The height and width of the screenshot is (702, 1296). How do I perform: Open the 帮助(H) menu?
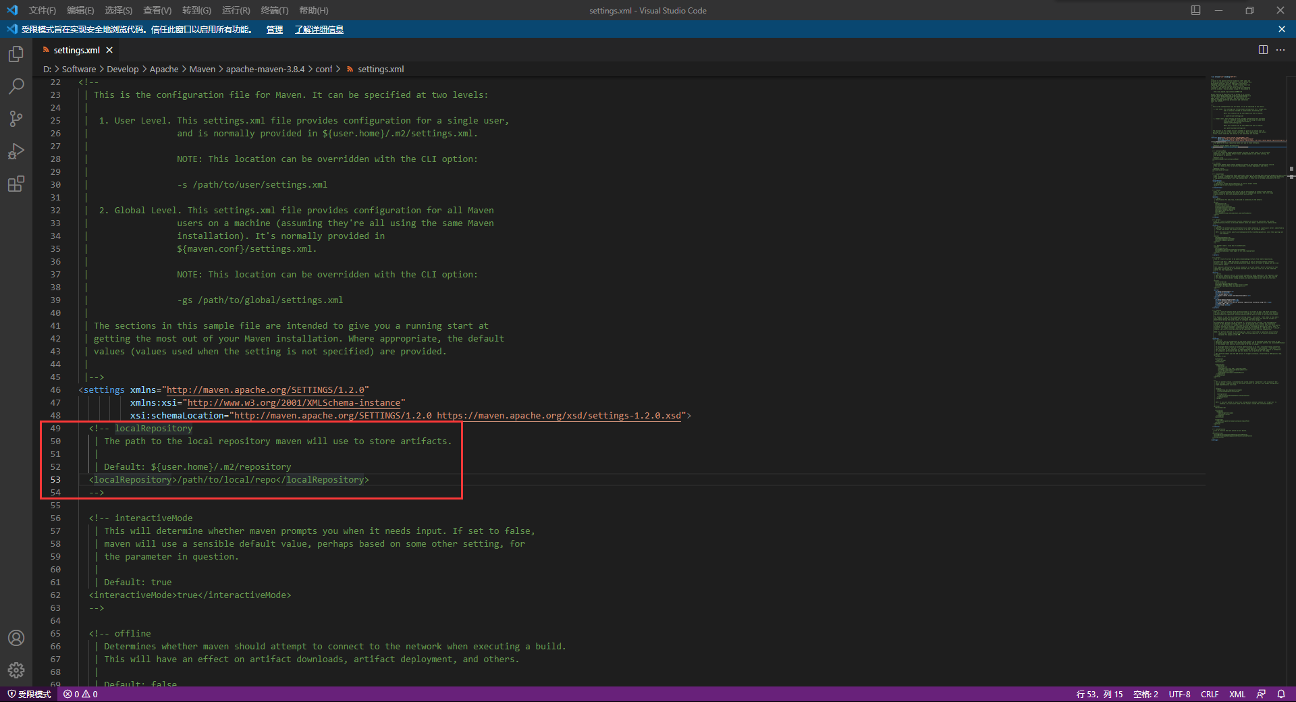(x=313, y=10)
